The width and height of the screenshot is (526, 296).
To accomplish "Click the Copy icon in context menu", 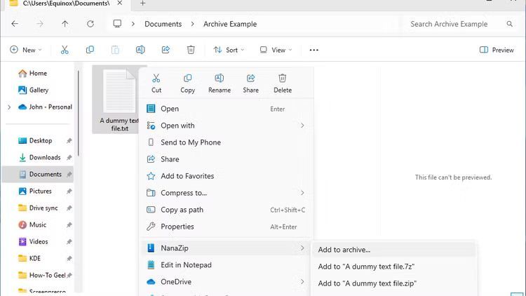I will (x=187, y=79).
